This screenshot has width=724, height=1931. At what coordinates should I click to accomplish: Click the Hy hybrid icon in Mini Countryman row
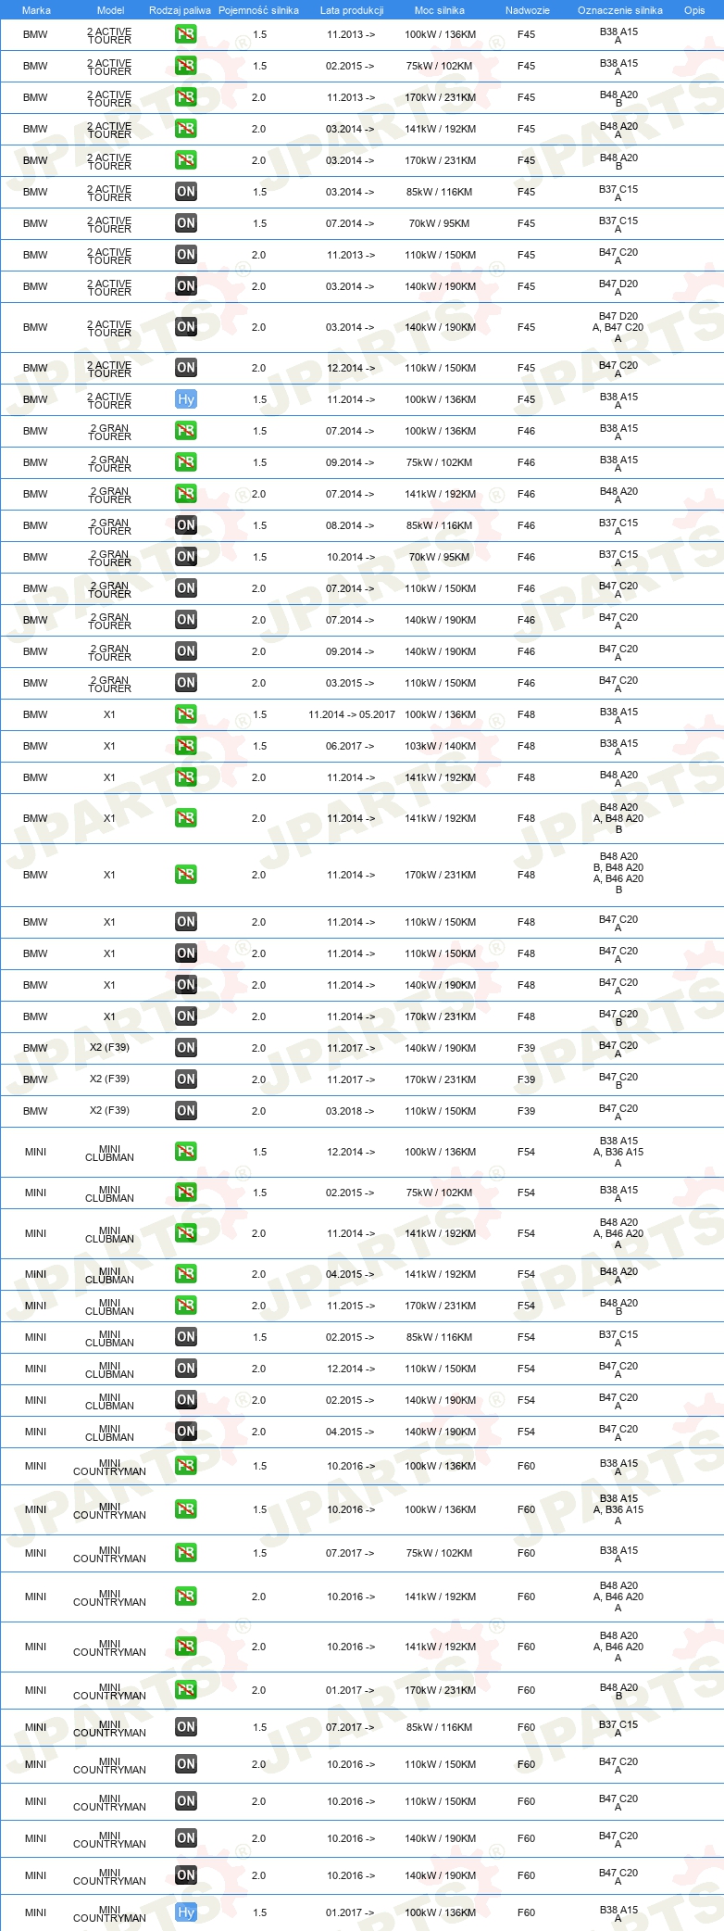point(186,1912)
